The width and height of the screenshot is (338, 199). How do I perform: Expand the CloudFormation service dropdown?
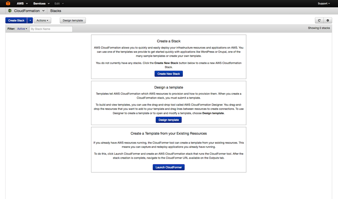click(x=29, y=11)
